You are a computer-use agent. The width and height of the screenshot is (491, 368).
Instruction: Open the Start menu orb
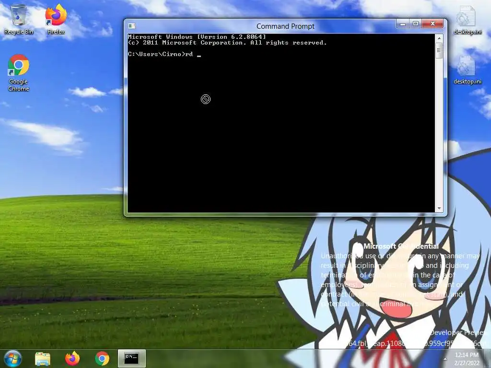click(13, 358)
